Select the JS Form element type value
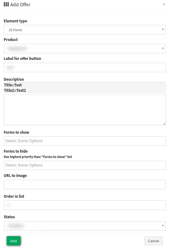 point(15,30)
